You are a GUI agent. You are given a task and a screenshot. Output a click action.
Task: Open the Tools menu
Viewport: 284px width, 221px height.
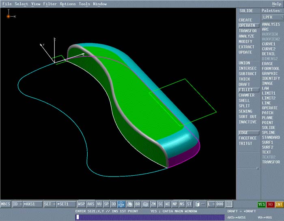(84, 4)
